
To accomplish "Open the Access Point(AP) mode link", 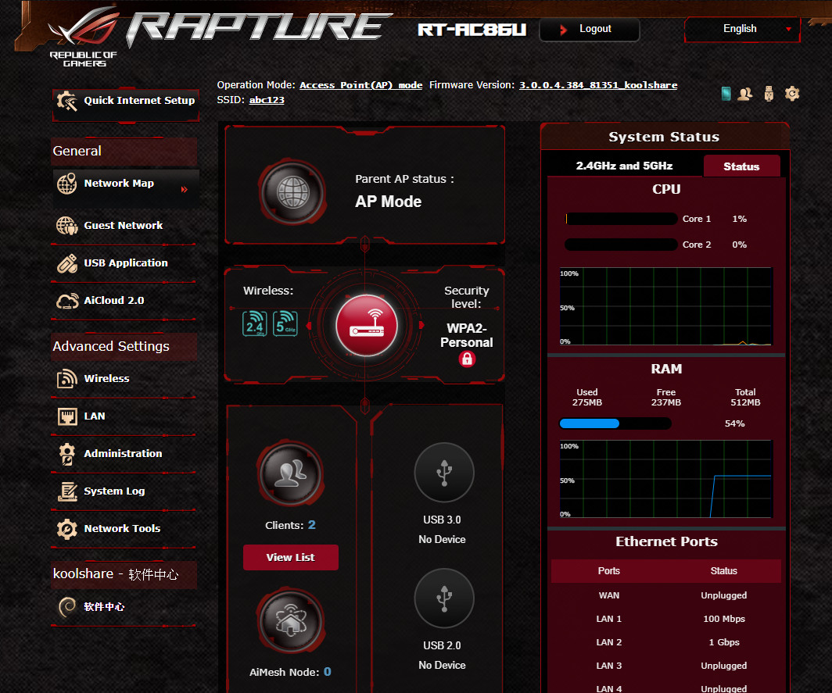I will [360, 85].
